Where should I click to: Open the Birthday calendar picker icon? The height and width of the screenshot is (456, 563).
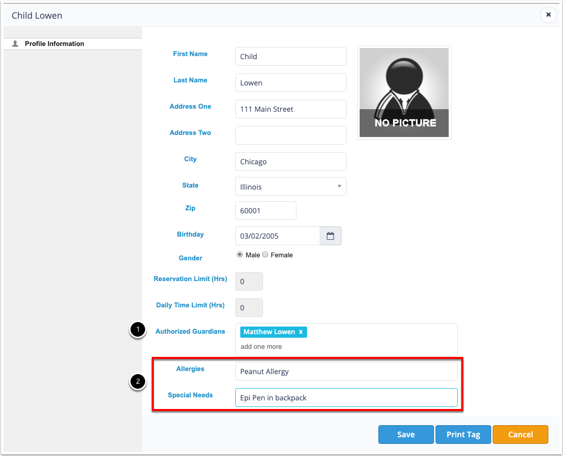(x=330, y=236)
